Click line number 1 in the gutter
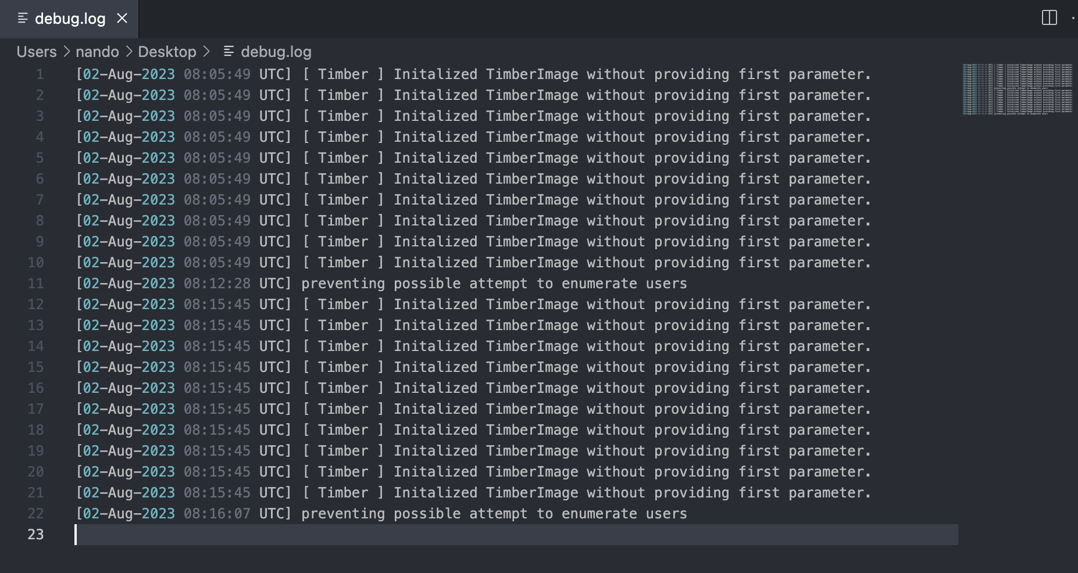Screen dimensions: 1078x573 pyautogui.click(x=40, y=74)
